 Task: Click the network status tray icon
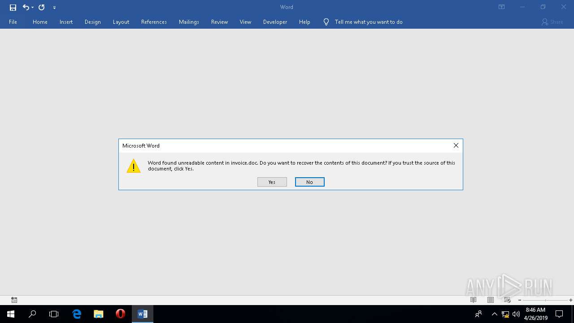505,314
